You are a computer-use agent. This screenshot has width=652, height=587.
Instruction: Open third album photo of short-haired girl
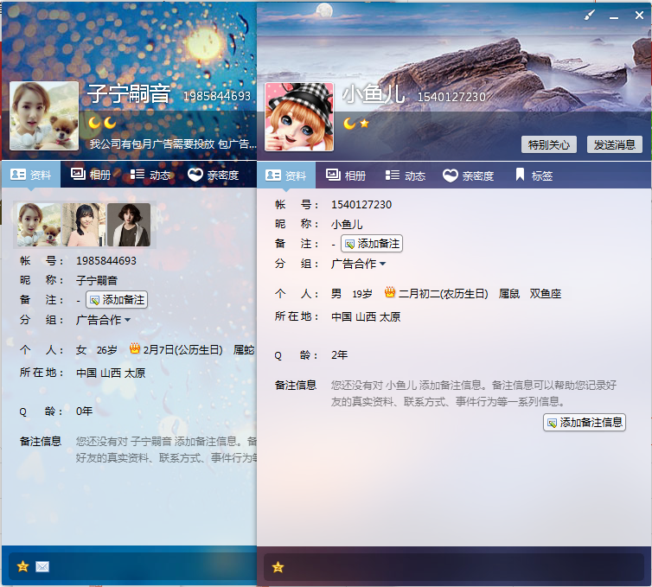pyautogui.click(x=129, y=225)
